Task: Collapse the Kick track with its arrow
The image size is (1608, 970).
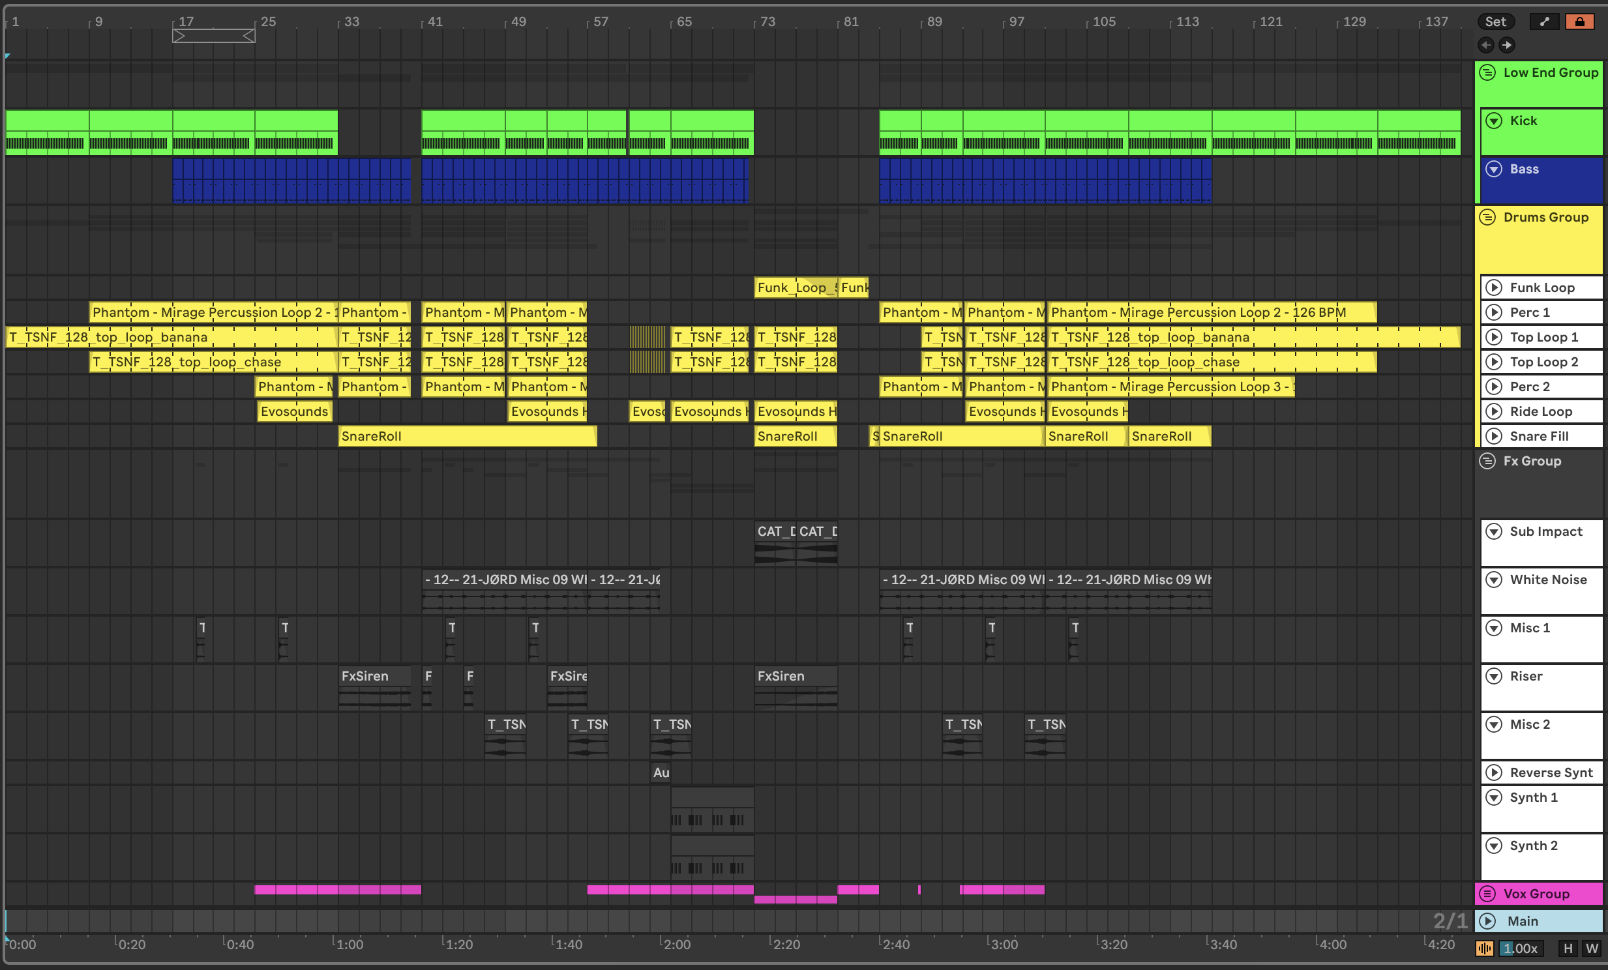Action: 1494,121
